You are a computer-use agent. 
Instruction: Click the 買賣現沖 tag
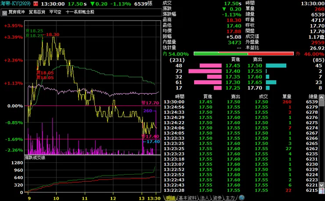pos(17,12)
